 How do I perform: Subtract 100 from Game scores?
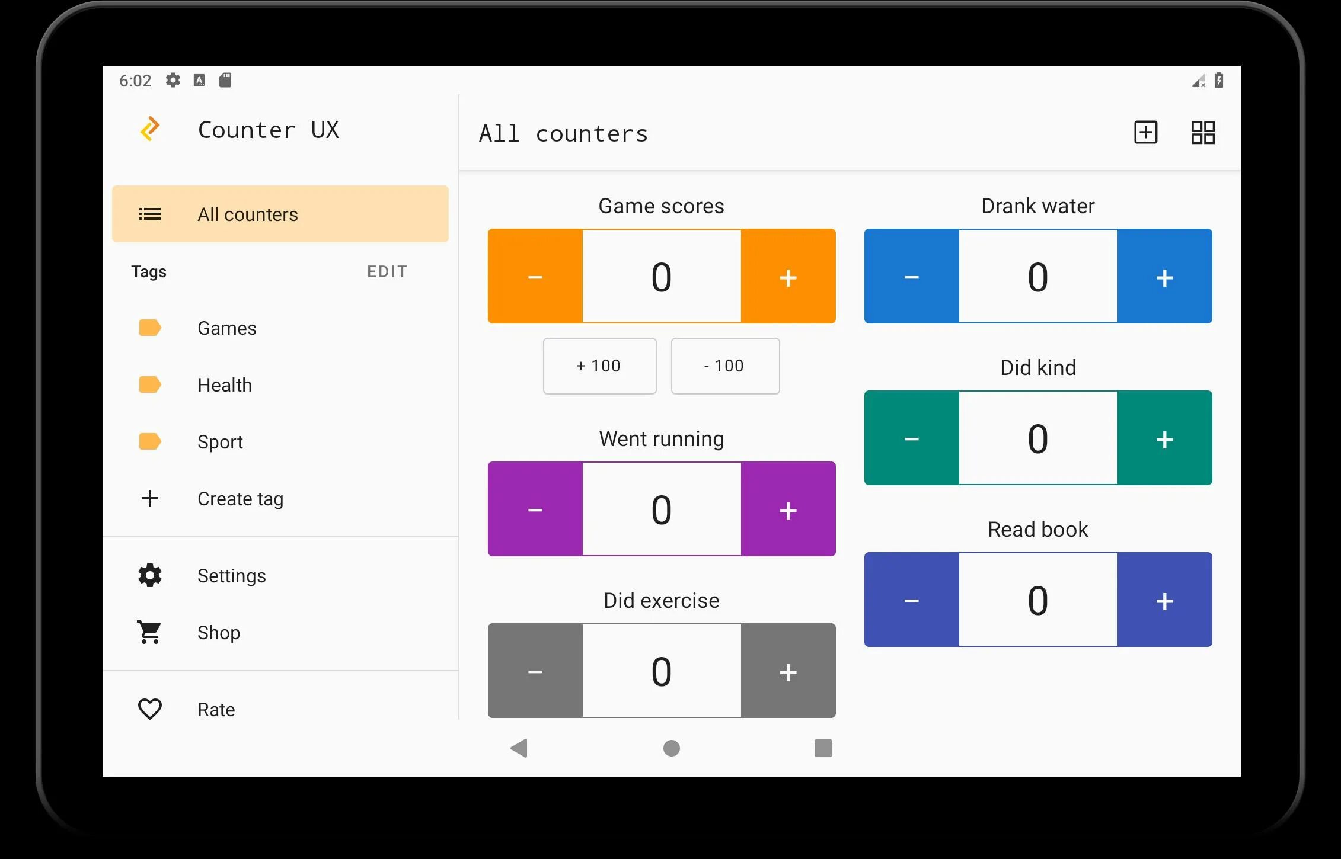point(724,366)
